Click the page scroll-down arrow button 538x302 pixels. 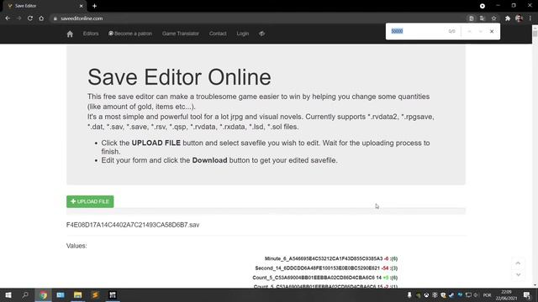[518, 274]
